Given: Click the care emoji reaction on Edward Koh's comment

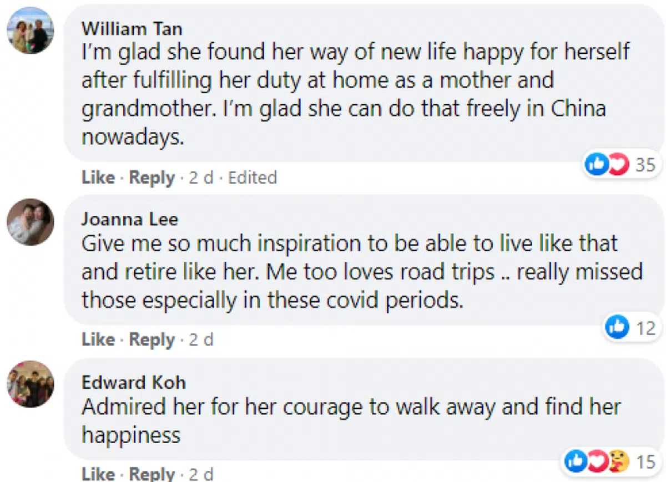Looking at the screenshot, I should [617, 461].
